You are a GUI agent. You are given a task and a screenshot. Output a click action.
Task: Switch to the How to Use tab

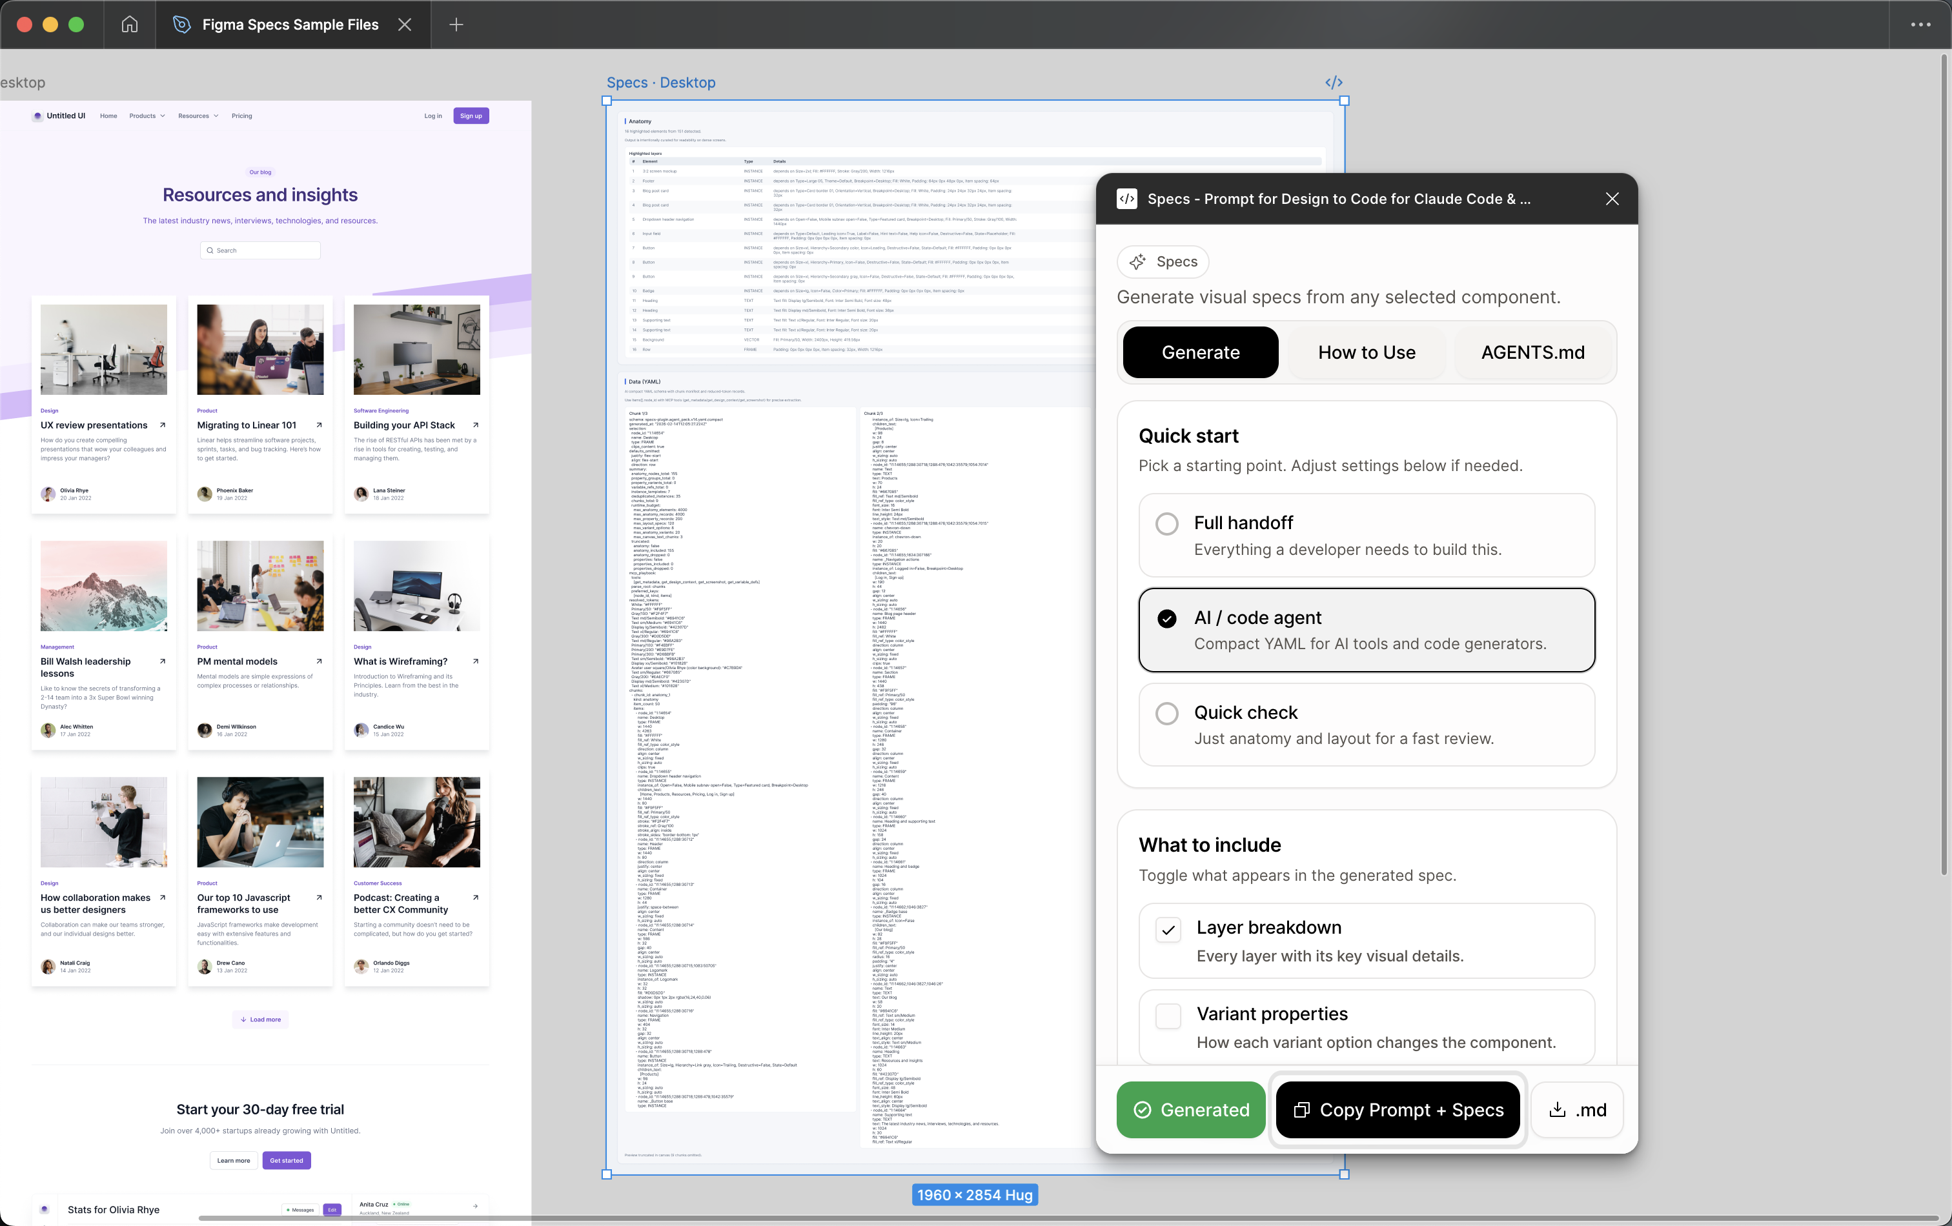pyautogui.click(x=1366, y=352)
